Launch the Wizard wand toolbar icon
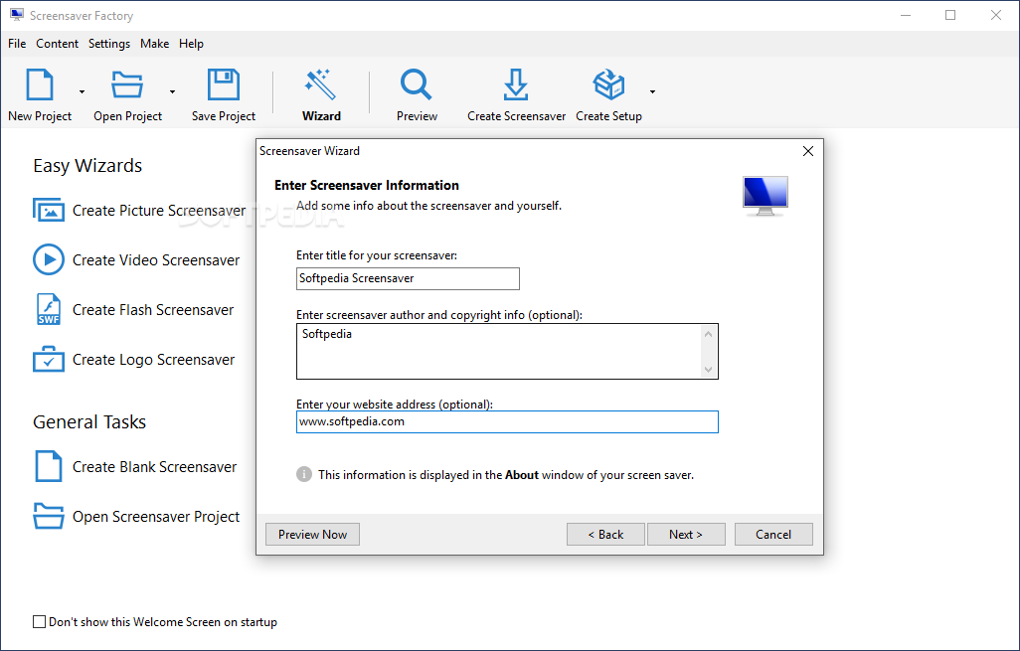 click(x=321, y=84)
